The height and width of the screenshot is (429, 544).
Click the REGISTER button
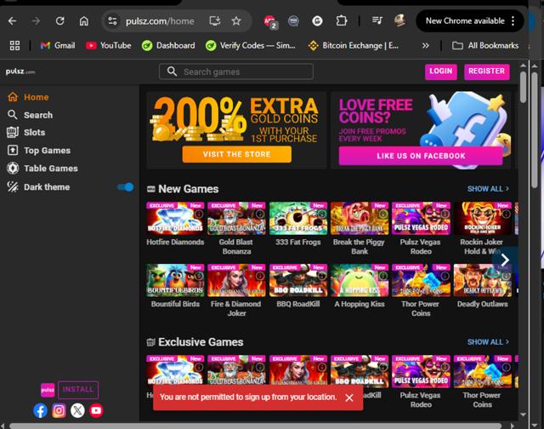tap(487, 71)
